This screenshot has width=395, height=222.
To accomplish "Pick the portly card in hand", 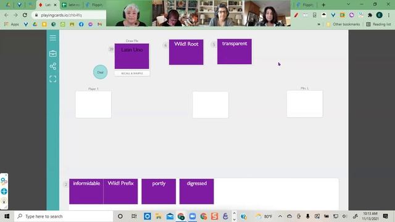I will coord(159,191).
